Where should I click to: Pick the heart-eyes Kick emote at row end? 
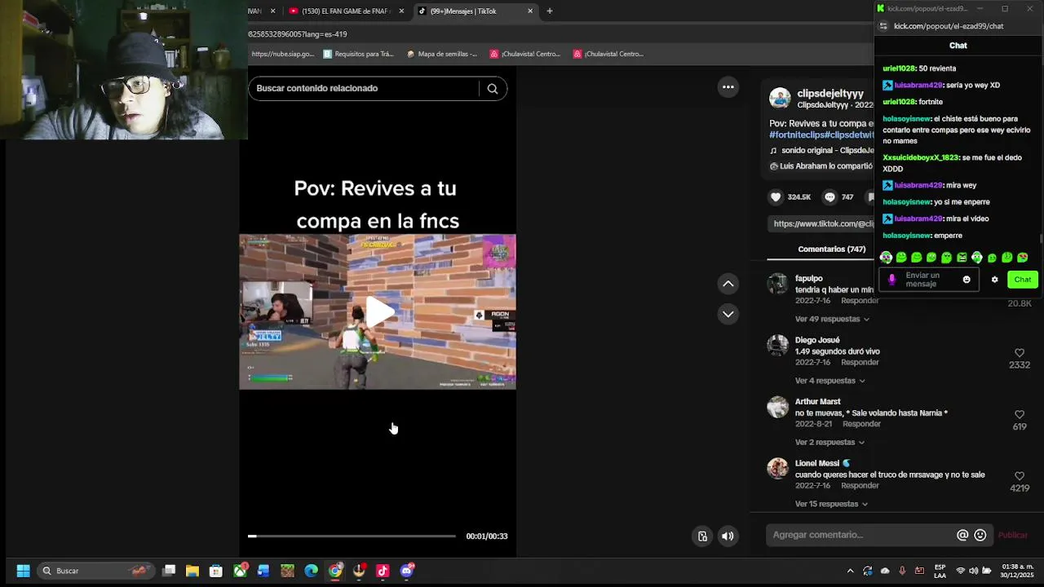click(x=1023, y=258)
